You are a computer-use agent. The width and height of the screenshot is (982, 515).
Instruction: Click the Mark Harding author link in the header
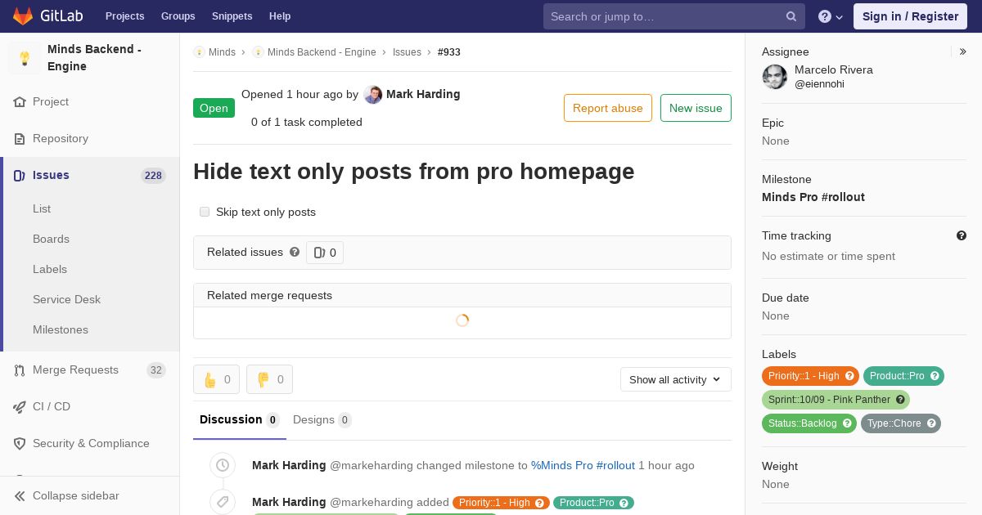(423, 94)
